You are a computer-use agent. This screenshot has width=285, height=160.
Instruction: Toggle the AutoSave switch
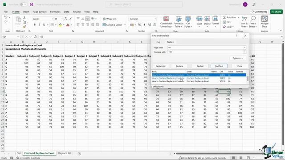point(24,4)
